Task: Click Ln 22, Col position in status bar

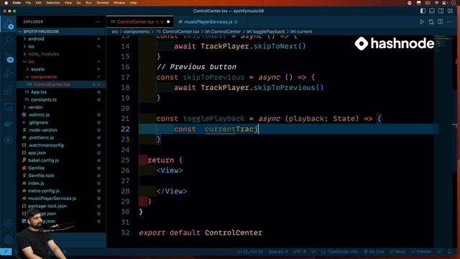Action: point(249,252)
